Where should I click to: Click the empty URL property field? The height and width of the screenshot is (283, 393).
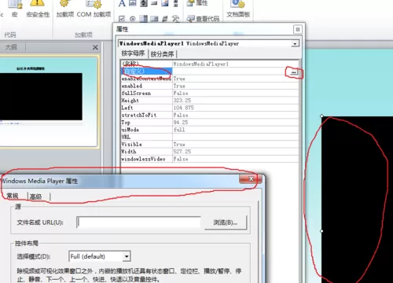click(x=235, y=137)
